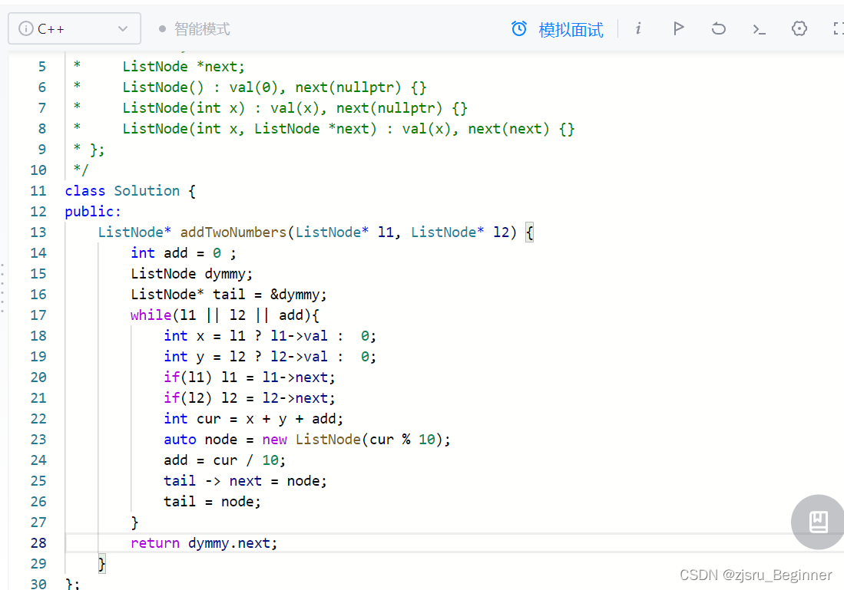Click 'int add = 0 ;' line

[x=183, y=253]
